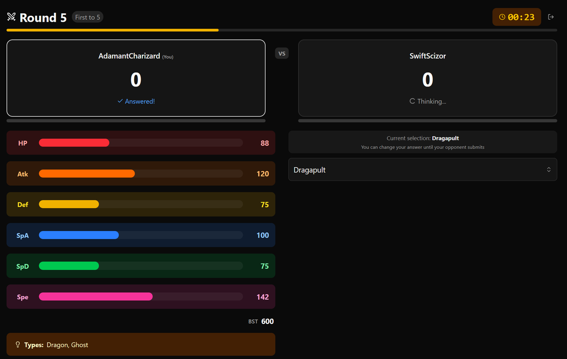Click the VS badge between players
Image resolution: width=567 pixels, height=359 pixels.
tap(282, 53)
